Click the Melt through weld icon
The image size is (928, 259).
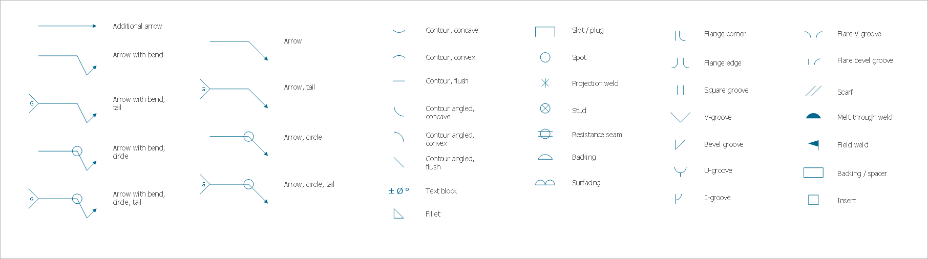[813, 116]
